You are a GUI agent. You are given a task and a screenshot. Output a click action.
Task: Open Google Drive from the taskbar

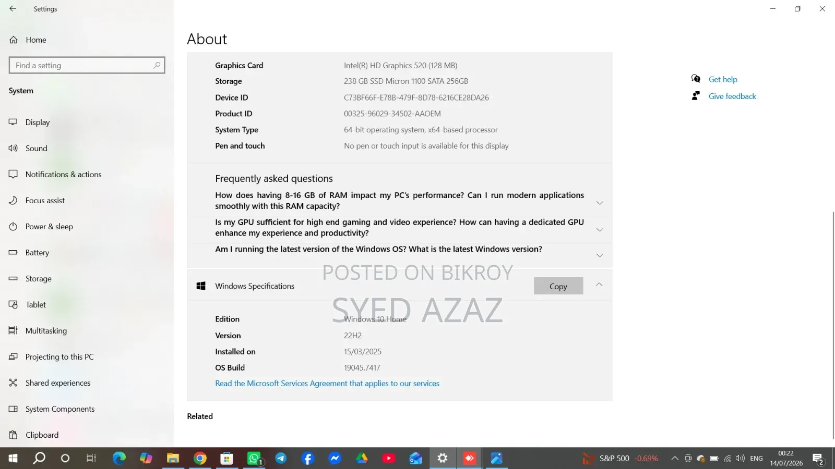[362, 459]
